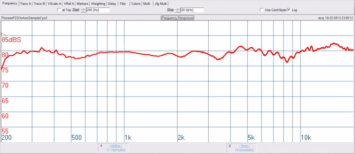
Task: Click the Stop frequency stepper
Action: coord(177,10)
